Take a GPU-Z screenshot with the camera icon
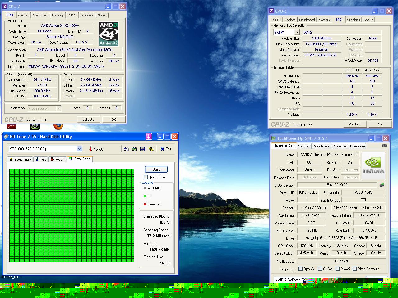Screen dimensions: 398x298 [x=384, y=146]
